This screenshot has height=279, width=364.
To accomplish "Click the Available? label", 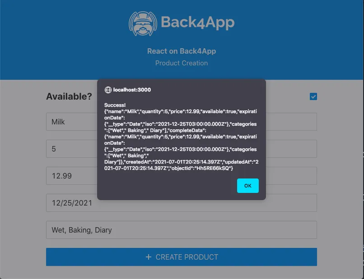I will click(x=69, y=96).
